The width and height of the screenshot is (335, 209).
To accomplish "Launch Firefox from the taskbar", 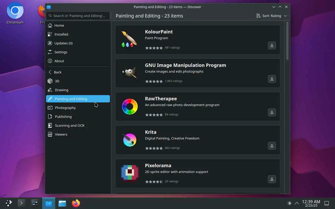I will coord(76,203).
